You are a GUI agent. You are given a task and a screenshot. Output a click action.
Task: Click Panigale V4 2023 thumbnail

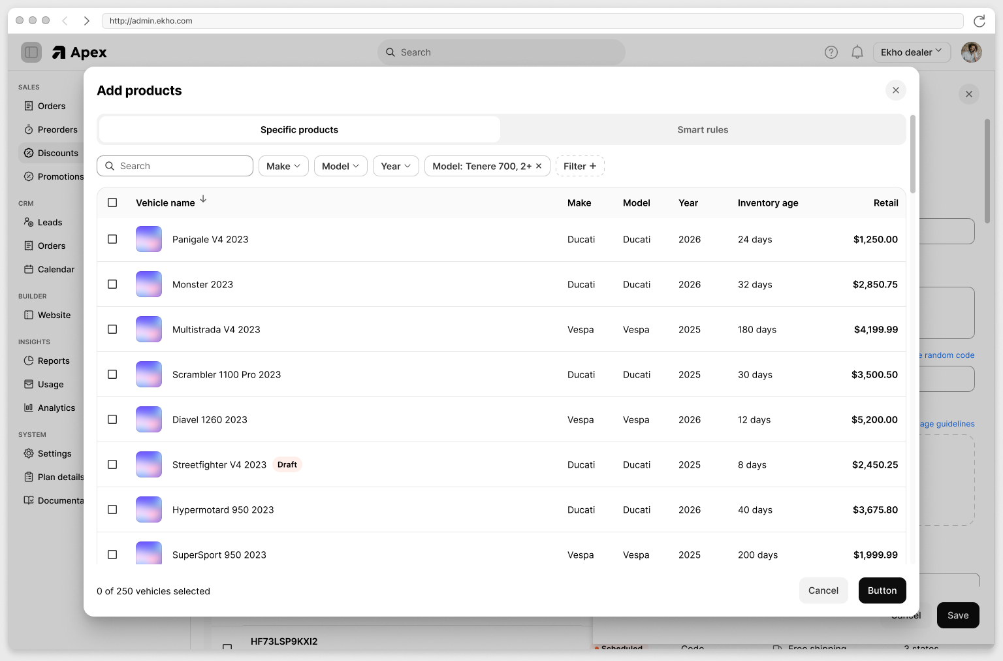(149, 239)
